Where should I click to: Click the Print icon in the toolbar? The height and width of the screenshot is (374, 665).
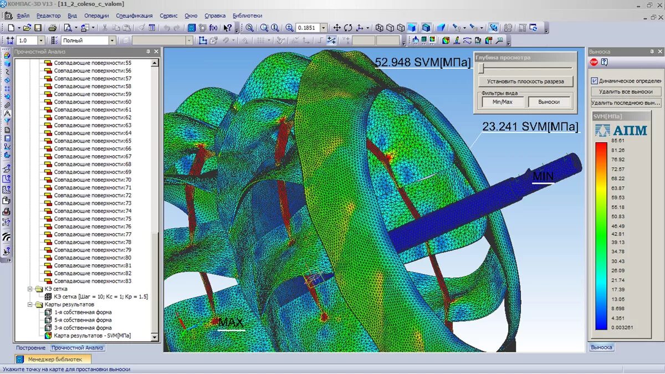[52, 28]
